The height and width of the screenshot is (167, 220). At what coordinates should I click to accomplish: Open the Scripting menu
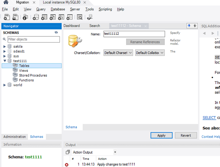coord(105,9)
